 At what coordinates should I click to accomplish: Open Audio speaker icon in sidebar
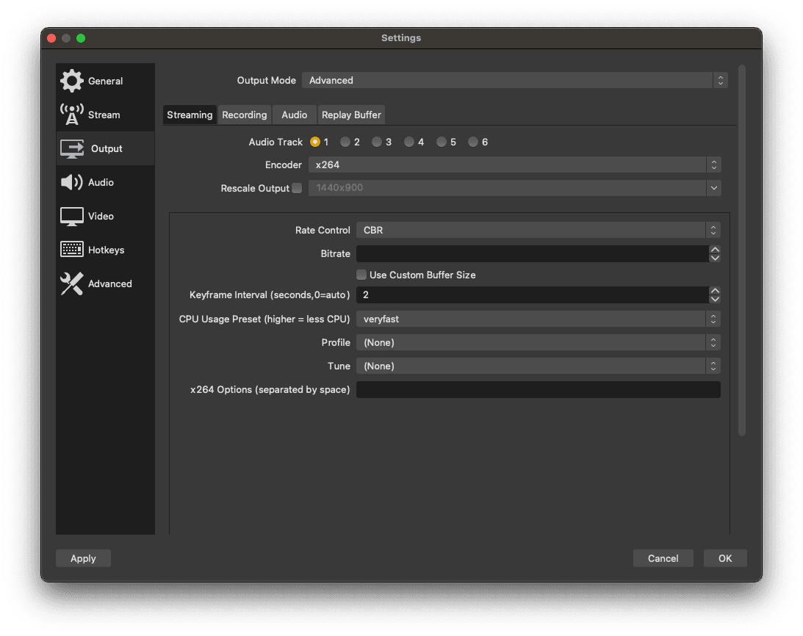(x=72, y=182)
